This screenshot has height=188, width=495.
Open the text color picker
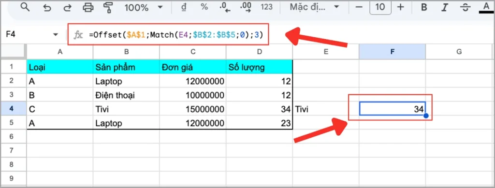point(486,7)
